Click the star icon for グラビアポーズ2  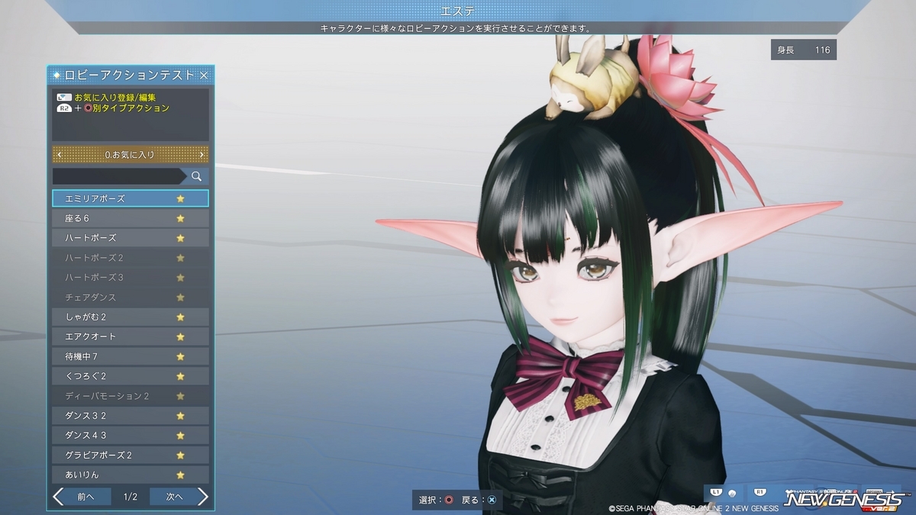tap(181, 455)
